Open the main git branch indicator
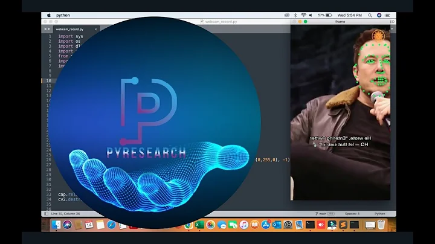This screenshot has height=244, width=435. [x=324, y=214]
